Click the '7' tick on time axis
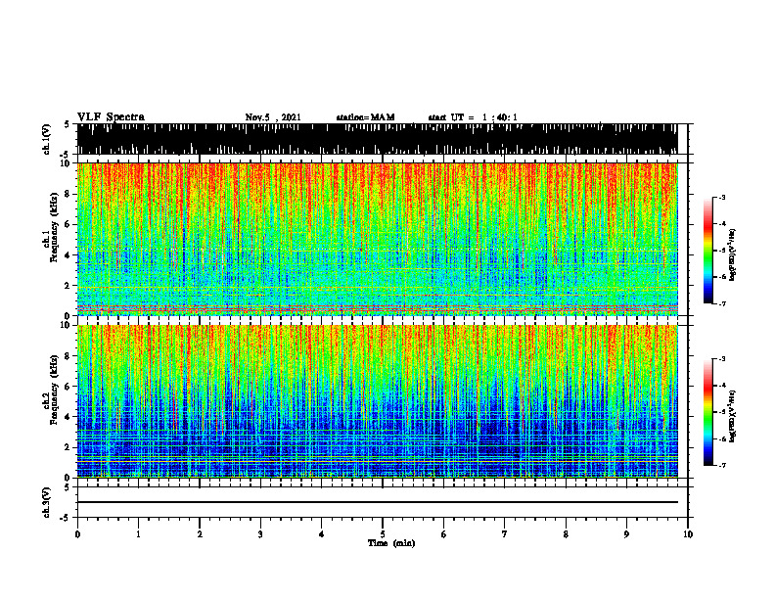The height and width of the screenshot is (599, 775). 505,534
